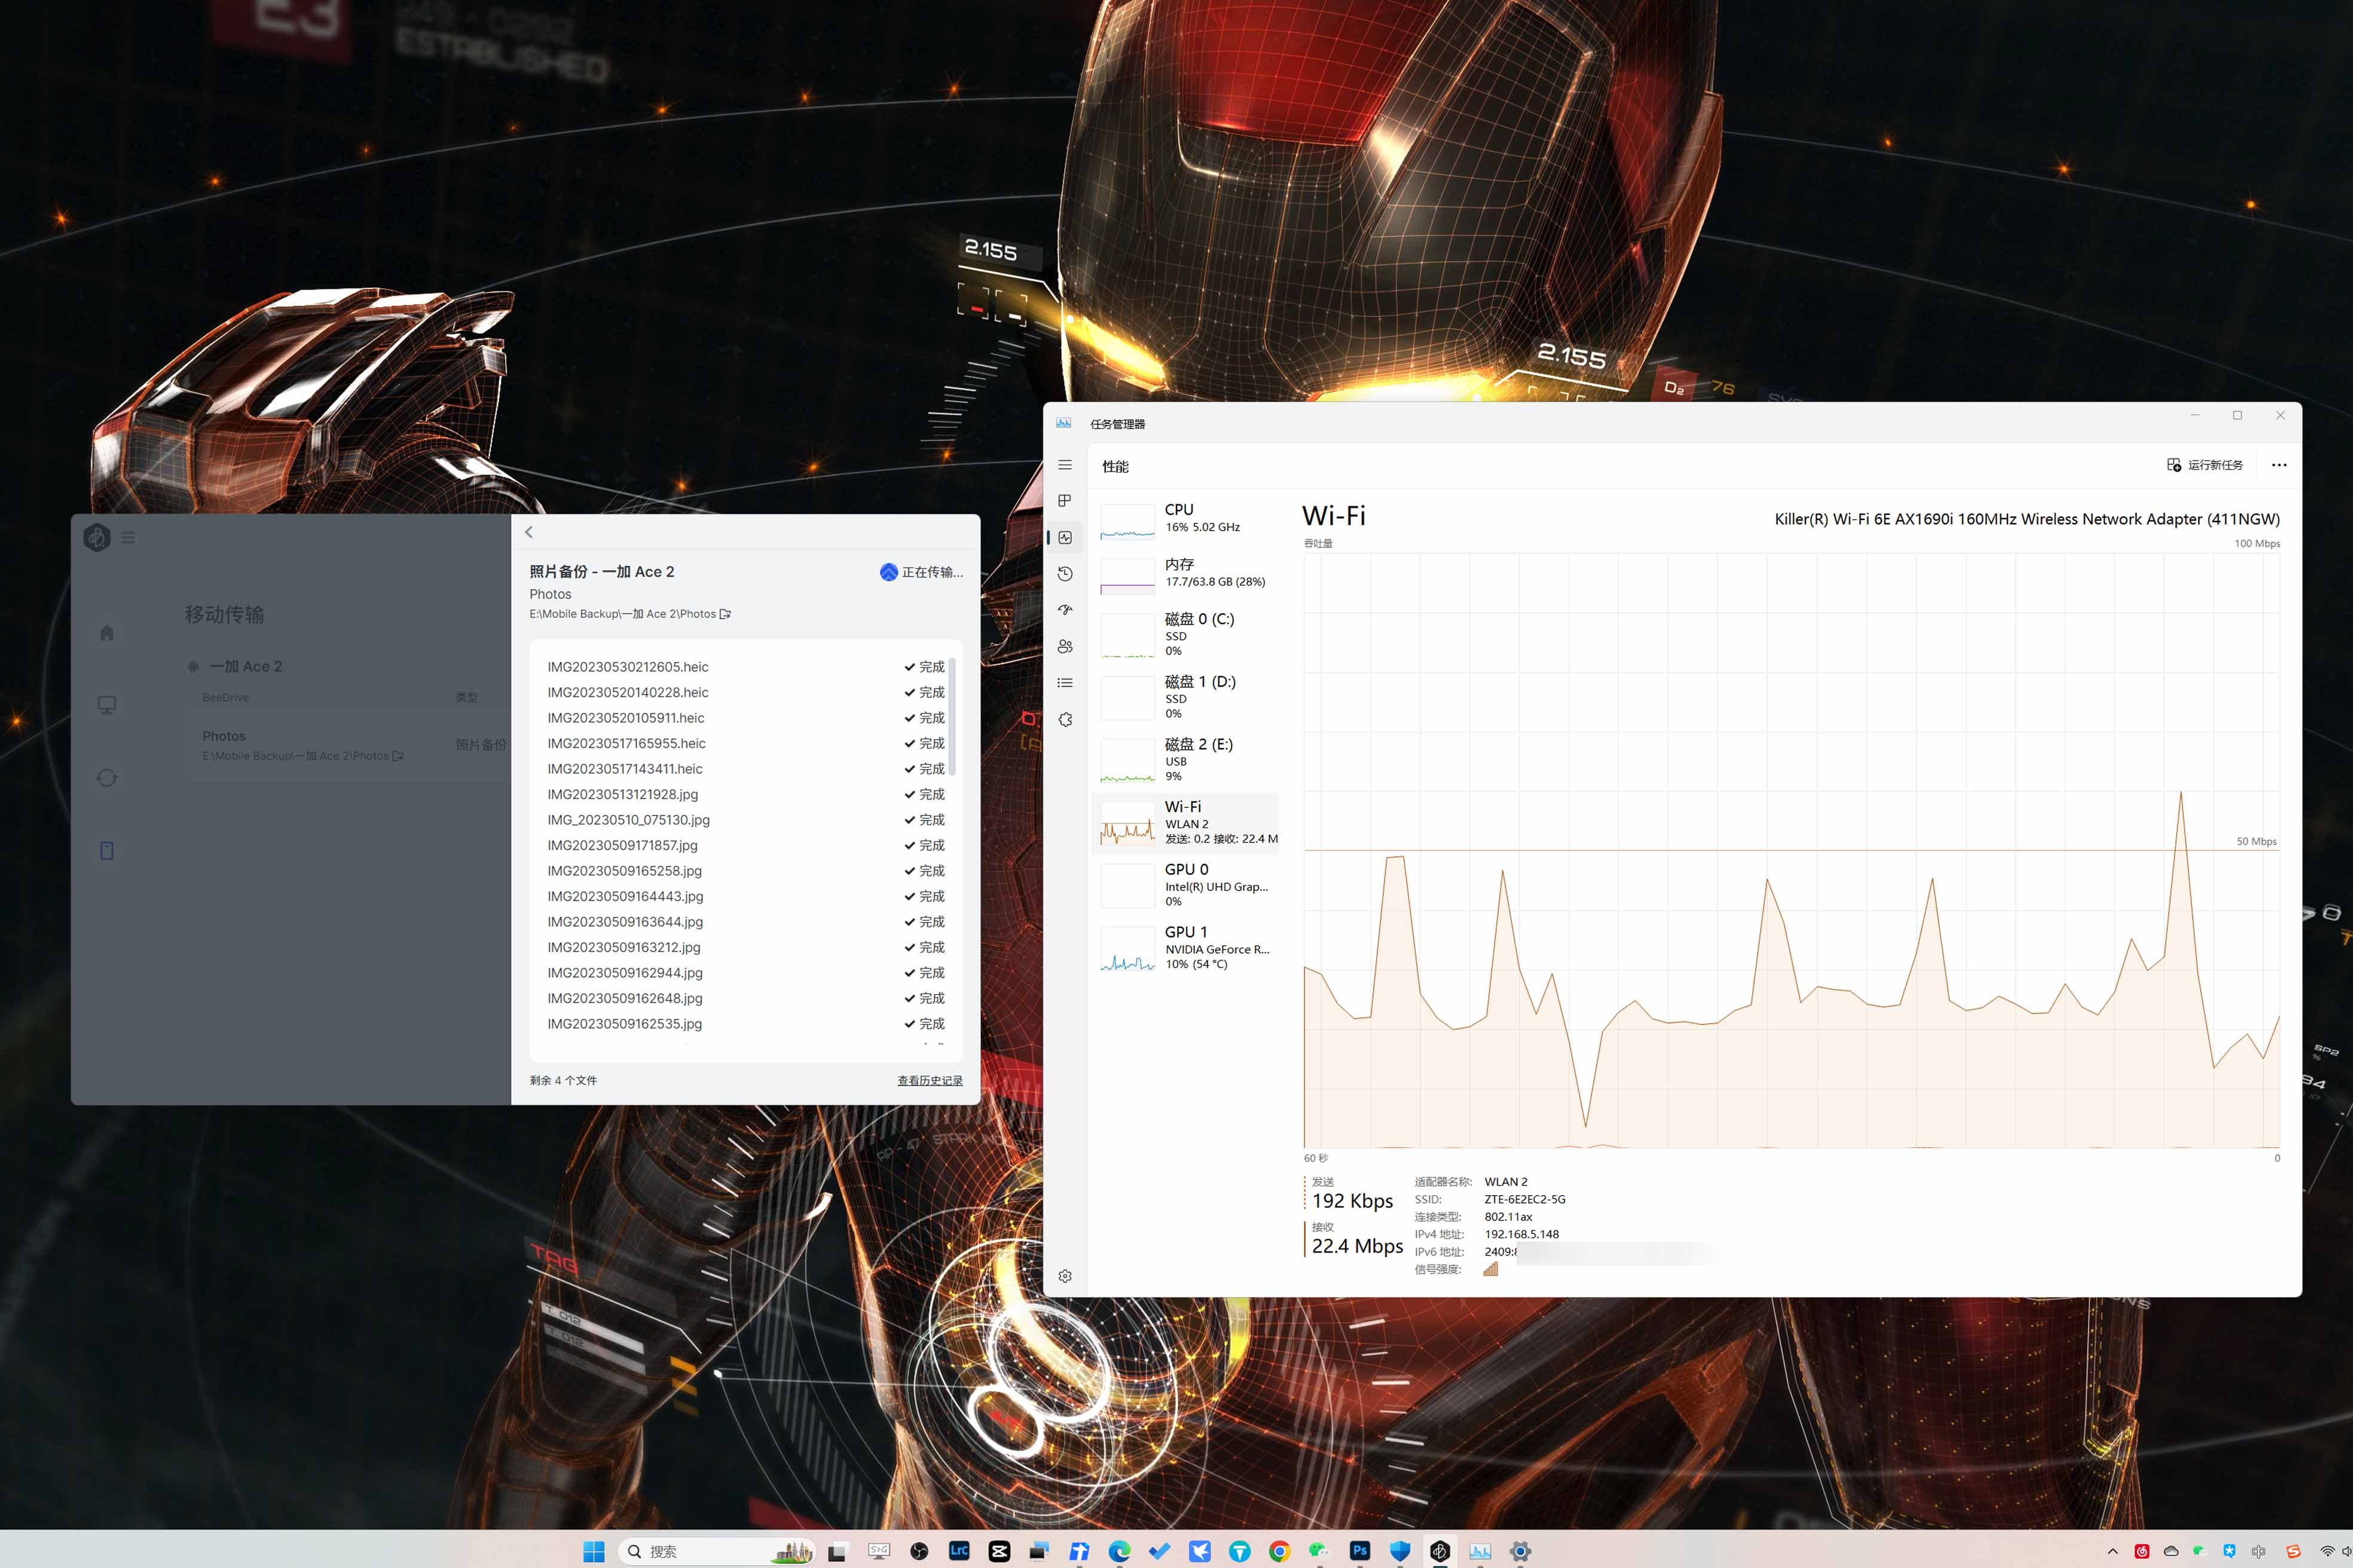2353x1568 pixels.
Task: Open the Processes page icon in Task Manager
Action: 1065,501
